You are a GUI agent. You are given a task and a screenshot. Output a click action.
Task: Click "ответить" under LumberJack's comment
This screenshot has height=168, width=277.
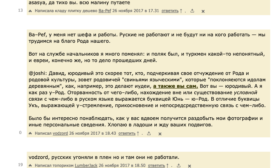point(156,165)
